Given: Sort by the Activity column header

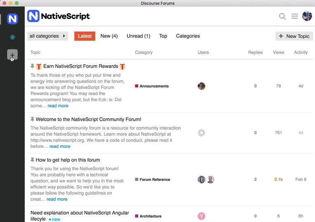Looking at the screenshot, I should (301, 52).
